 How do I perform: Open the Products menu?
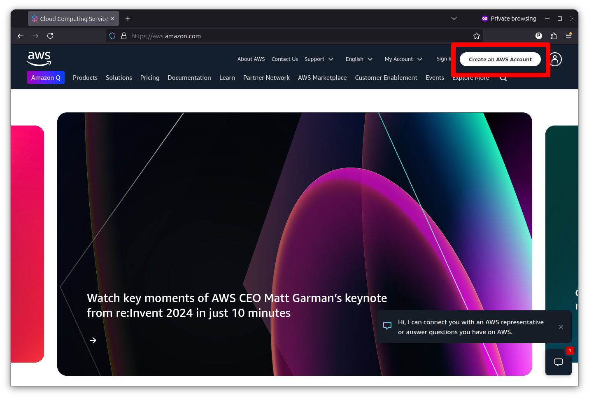click(x=85, y=78)
